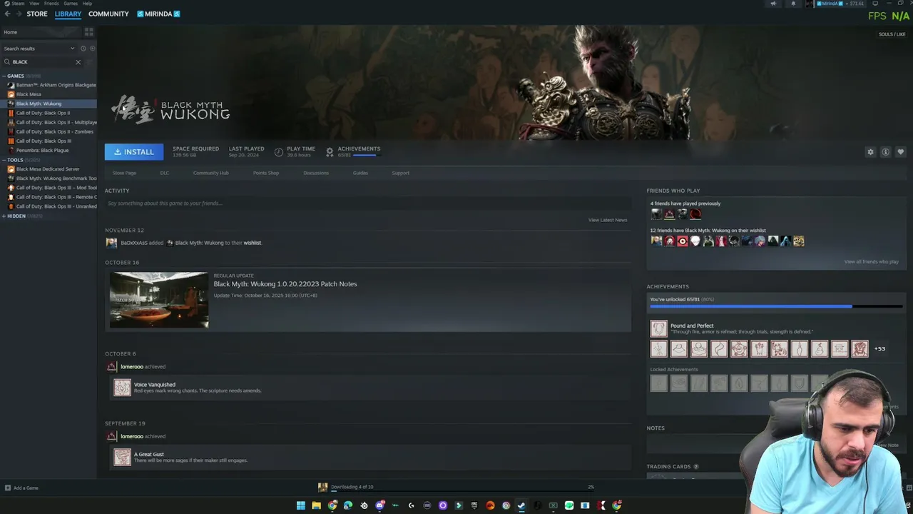Open Windows Start menu
Viewport: 913px width, 514px height.
click(301, 505)
